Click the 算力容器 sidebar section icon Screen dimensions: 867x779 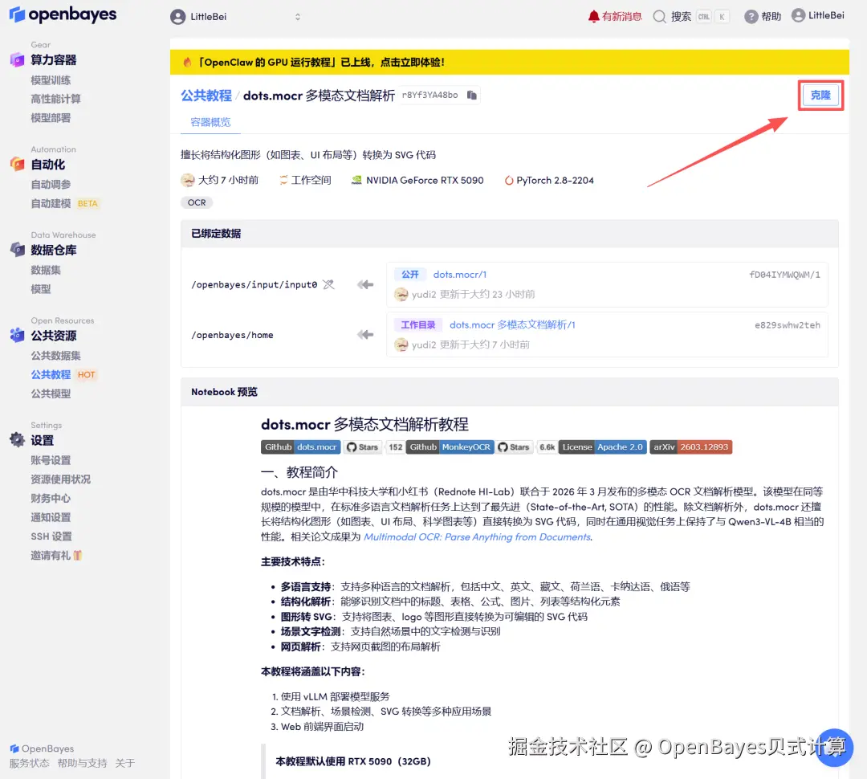[x=17, y=59]
